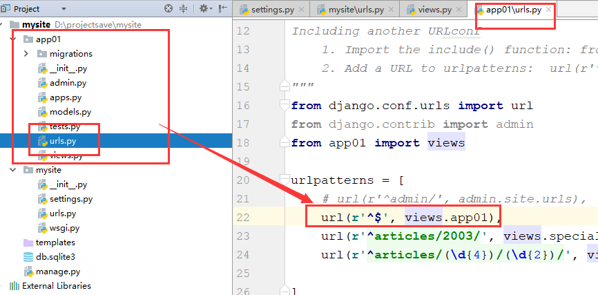This screenshot has width=598, height=295.
Task: Expand the migrations folder arrow
Action: [26, 54]
